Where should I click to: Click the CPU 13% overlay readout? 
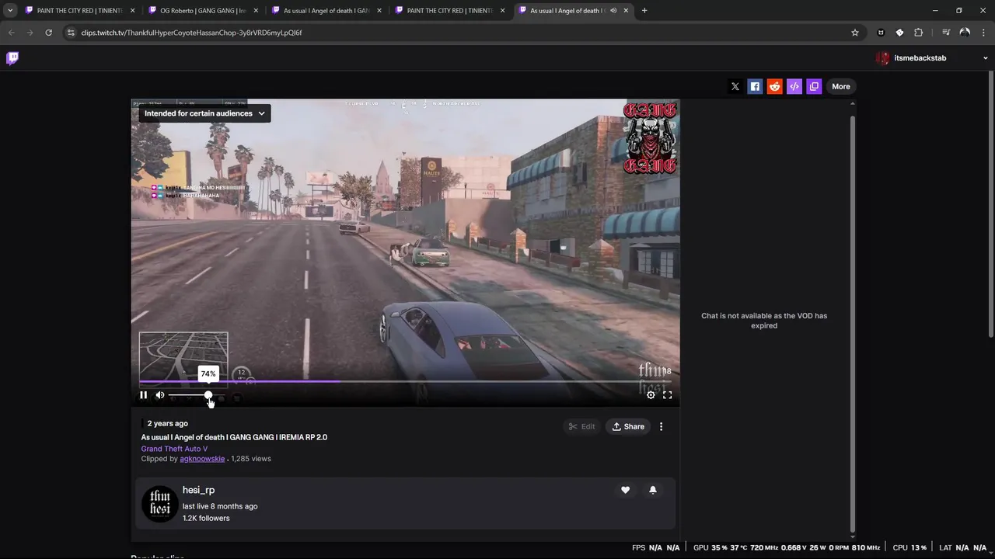coord(909,548)
